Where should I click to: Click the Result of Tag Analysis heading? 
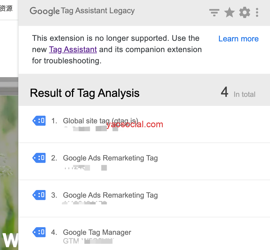[85, 93]
